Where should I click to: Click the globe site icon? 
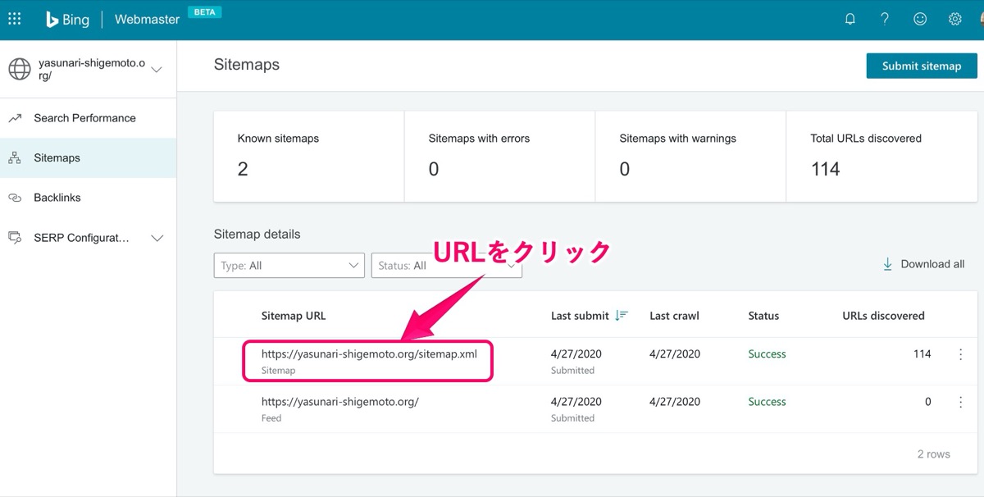point(20,70)
